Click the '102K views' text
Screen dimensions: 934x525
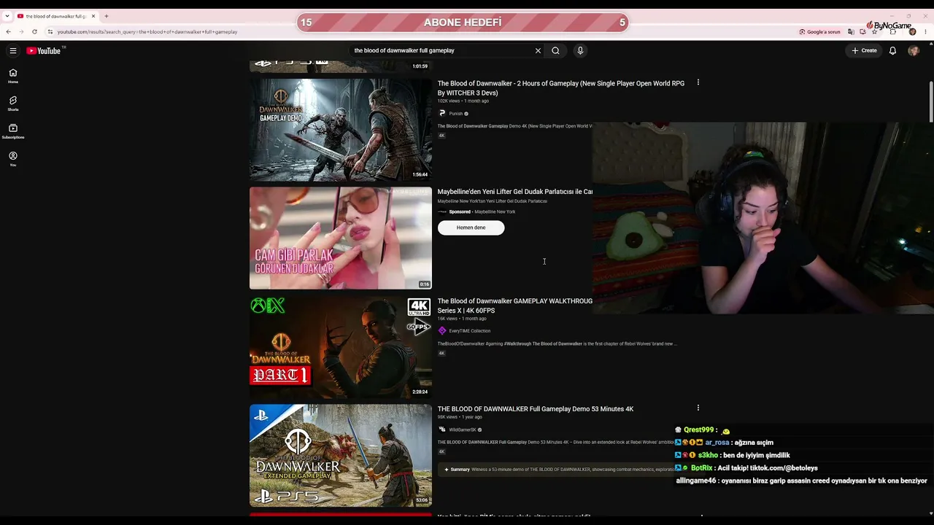pos(449,101)
